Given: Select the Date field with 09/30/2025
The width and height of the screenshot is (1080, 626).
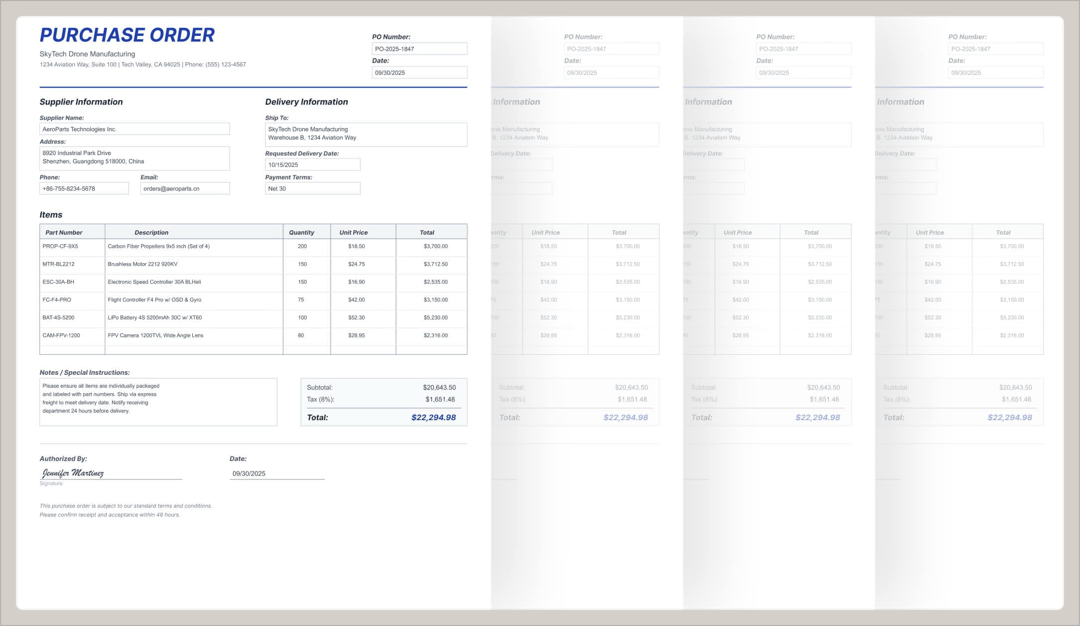Looking at the screenshot, I should coord(419,72).
